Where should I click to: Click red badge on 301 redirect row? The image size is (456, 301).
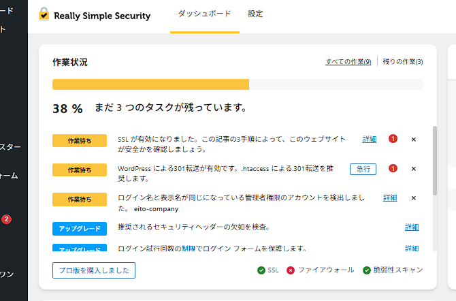[393, 169]
